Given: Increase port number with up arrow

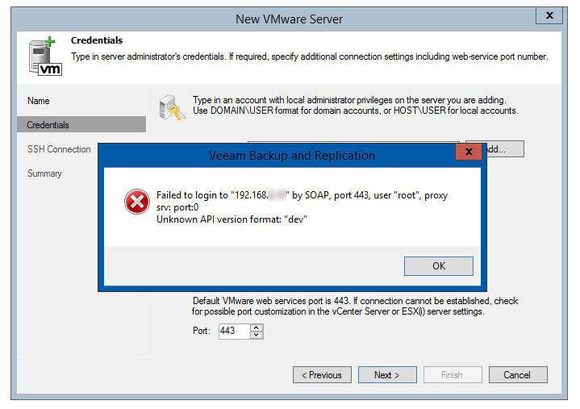Looking at the screenshot, I should click(x=256, y=328).
